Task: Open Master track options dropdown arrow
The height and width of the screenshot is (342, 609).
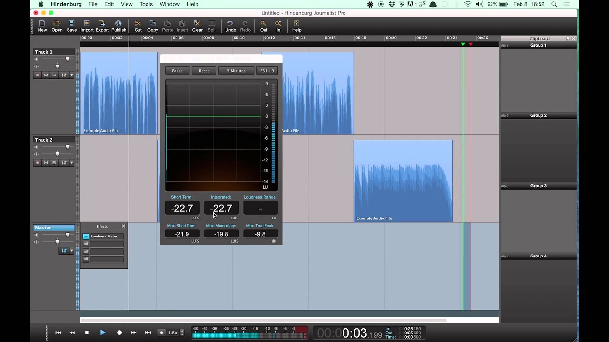Action: 72,250
